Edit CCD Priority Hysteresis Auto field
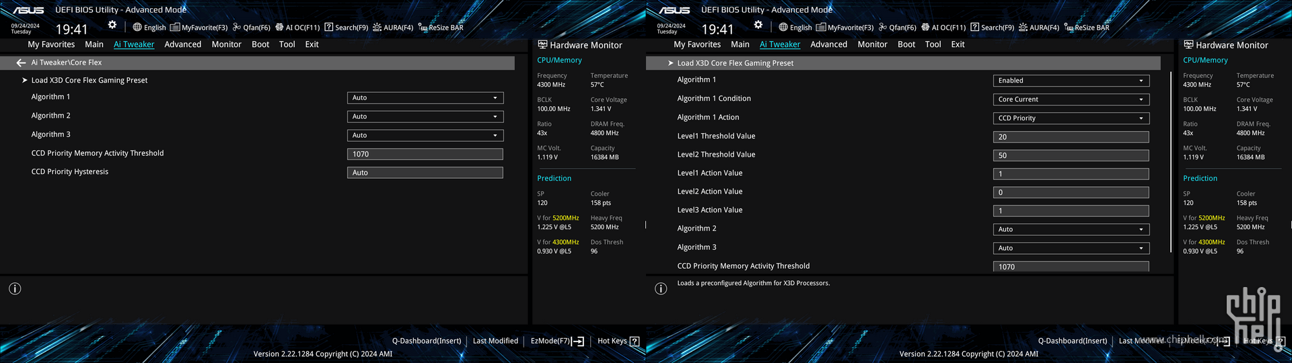 click(425, 173)
